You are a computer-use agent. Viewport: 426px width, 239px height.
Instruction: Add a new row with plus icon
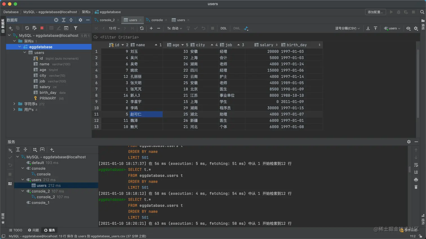[151, 28]
